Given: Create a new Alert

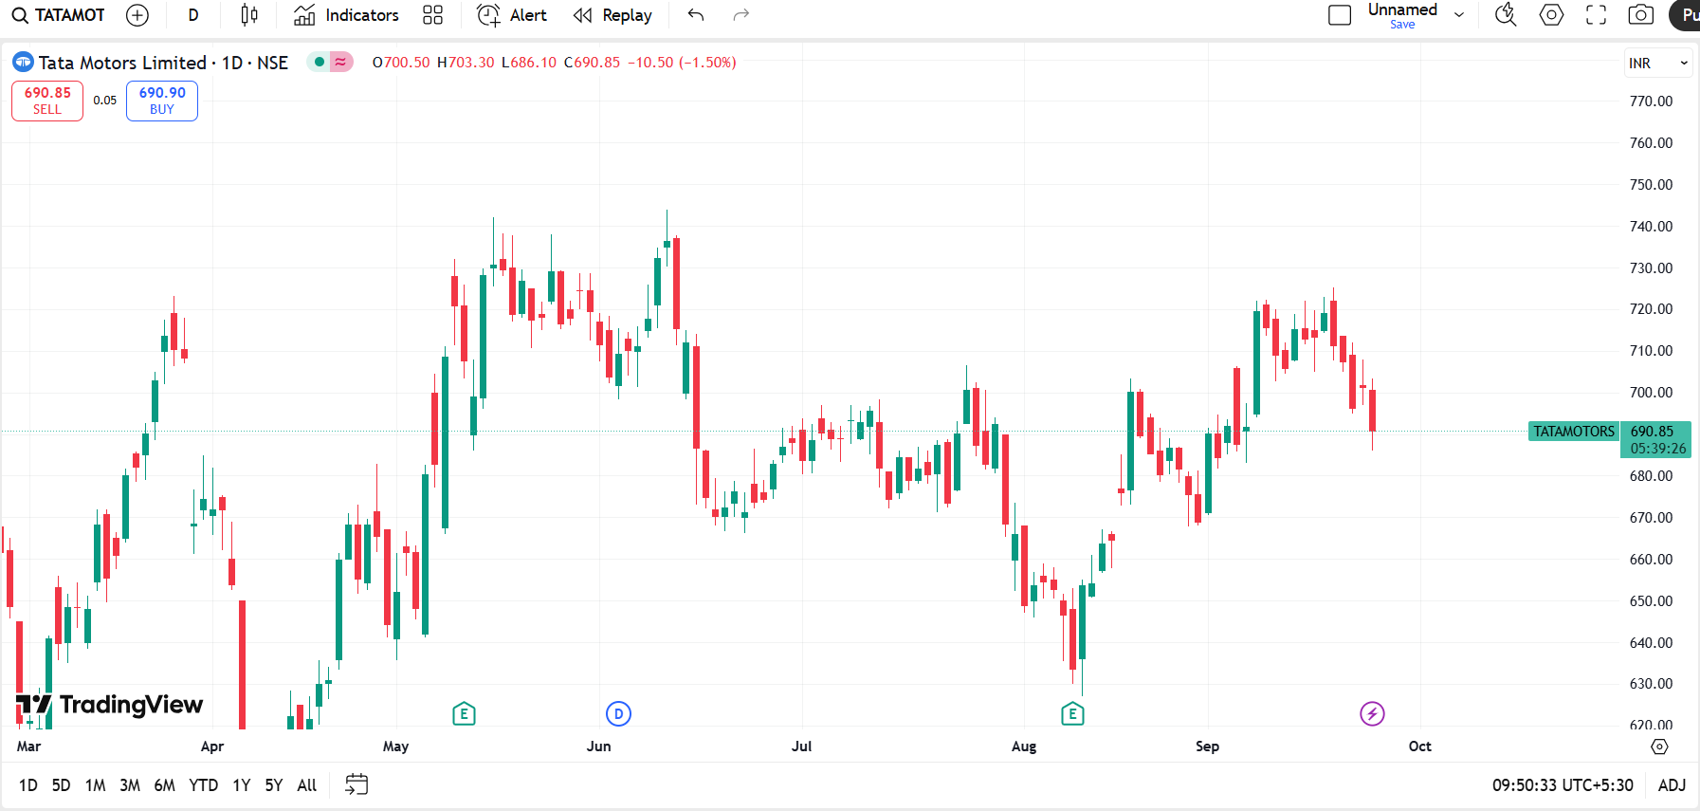Looking at the screenshot, I should 512,15.
